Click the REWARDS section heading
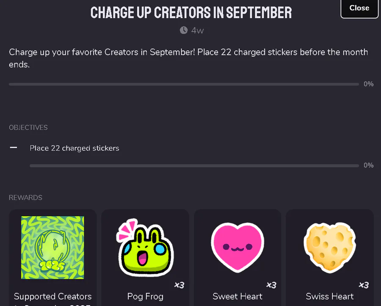The height and width of the screenshot is (306, 381). pyautogui.click(x=25, y=198)
